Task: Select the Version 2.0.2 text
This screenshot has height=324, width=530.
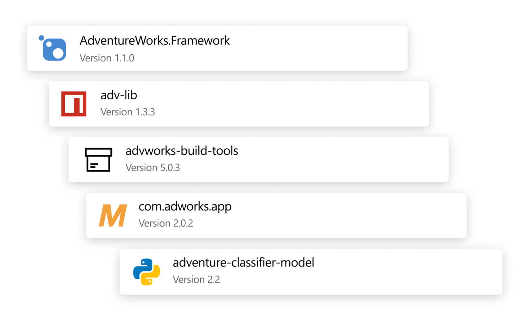Action: pos(166,223)
